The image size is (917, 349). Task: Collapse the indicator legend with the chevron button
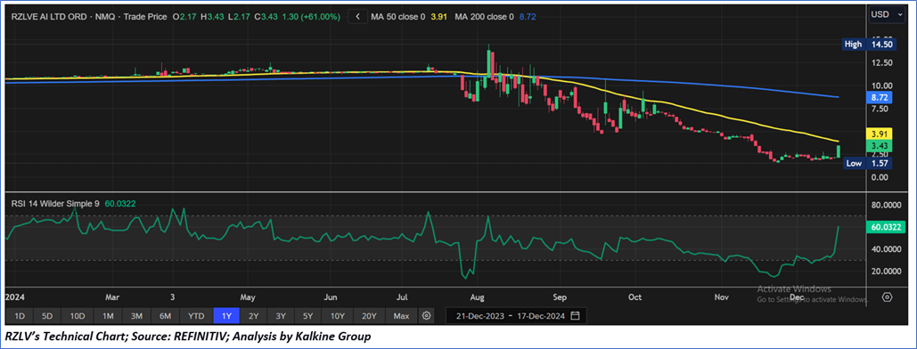(x=357, y=17)
